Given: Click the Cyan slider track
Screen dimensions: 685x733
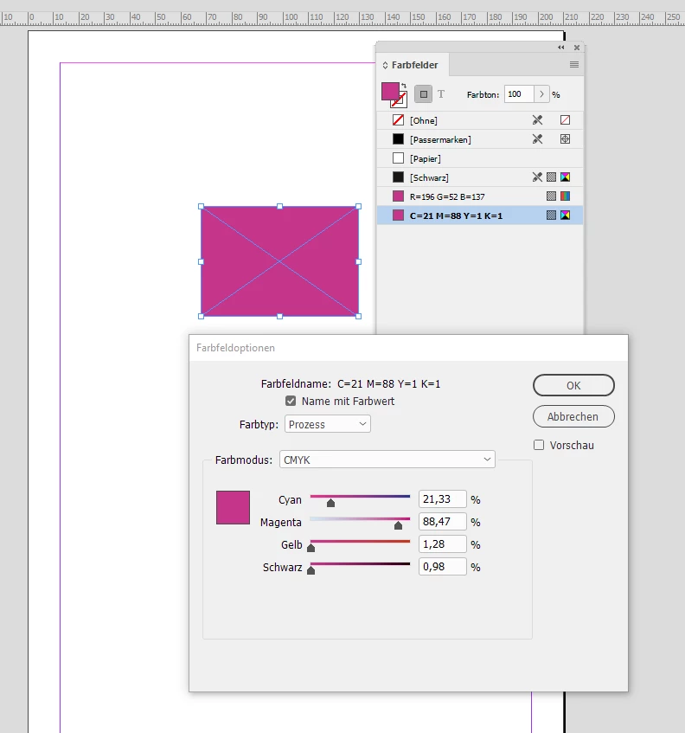Looking at the screenshot, I should tap(360, 497).
